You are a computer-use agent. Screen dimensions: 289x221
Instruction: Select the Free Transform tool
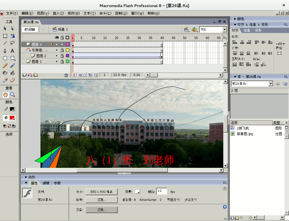click(5, 36)
